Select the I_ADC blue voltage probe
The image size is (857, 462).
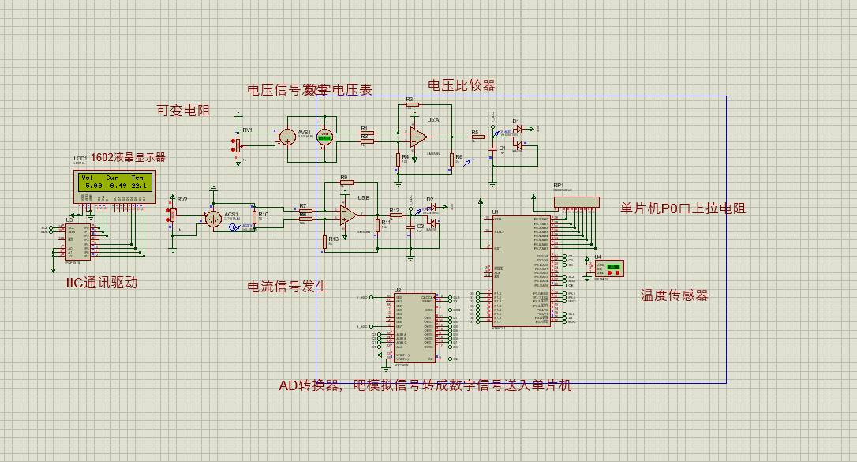[419, 211]
